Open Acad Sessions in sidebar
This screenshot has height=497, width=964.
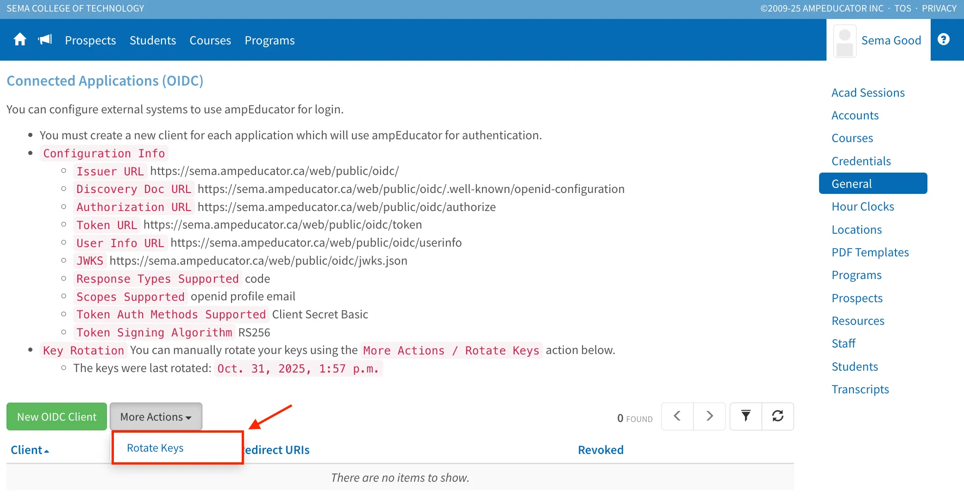868,93
